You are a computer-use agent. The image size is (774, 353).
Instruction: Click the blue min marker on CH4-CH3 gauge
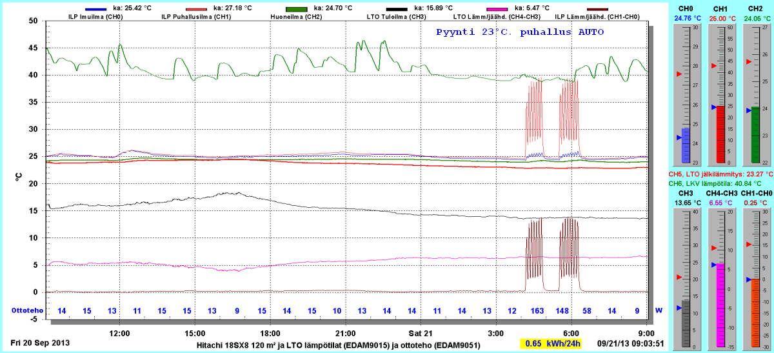[x=713, y=265]
